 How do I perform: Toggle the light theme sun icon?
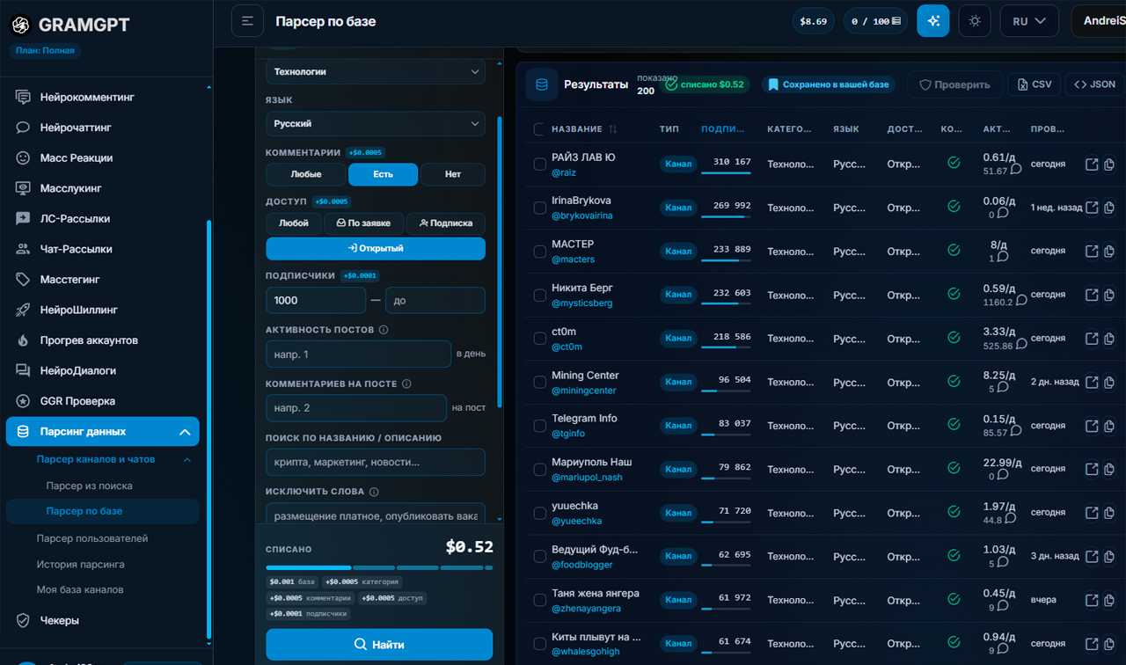(975, 21)
